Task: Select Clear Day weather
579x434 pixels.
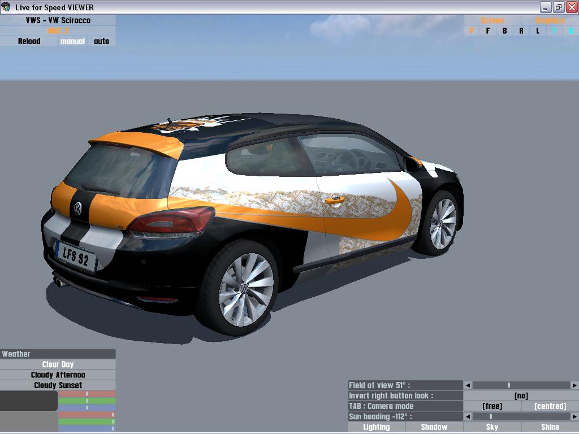Action: point(58,364)
